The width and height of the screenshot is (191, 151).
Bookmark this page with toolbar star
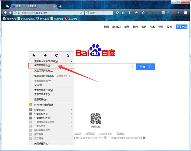tap(117, 13)
